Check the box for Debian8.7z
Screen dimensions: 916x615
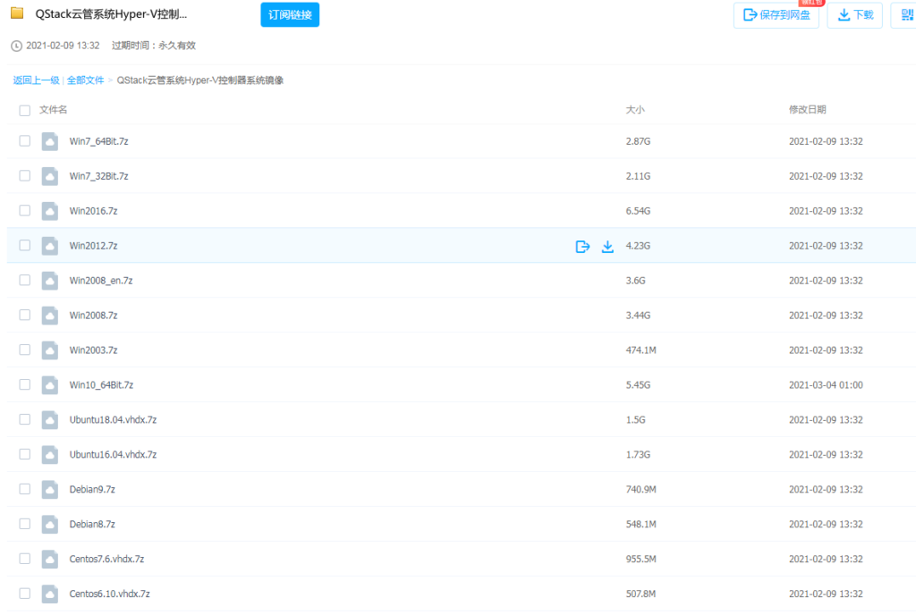point(24,524)
